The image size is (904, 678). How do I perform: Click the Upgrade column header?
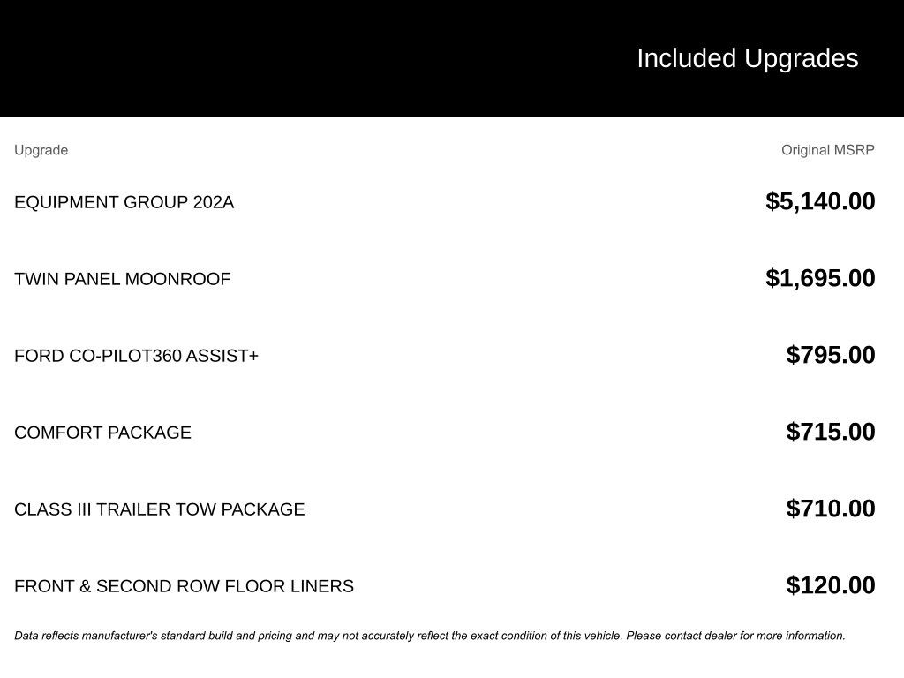[41, 150]
